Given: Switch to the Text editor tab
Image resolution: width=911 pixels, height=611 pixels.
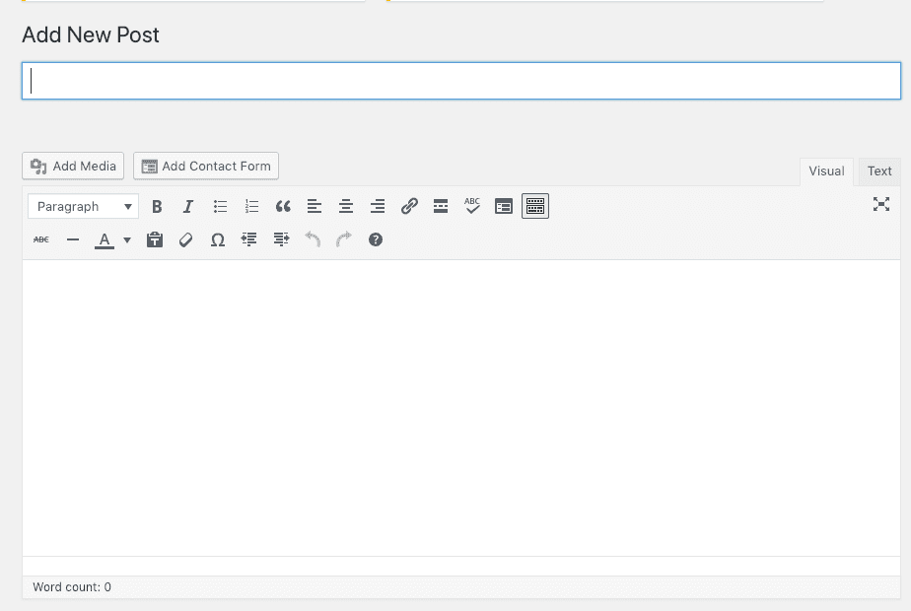Looking at the screenshot, I should (x=879, y=171).
